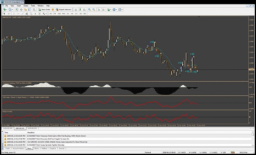Switch timeframe to M1
Image resolution: width=256 pixels, height=155 pixels.
point(51,13)
